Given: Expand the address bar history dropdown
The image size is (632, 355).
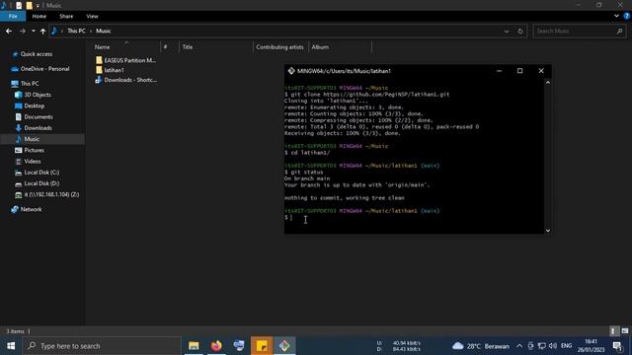Looking at the screenshot, I should (507, 31).
